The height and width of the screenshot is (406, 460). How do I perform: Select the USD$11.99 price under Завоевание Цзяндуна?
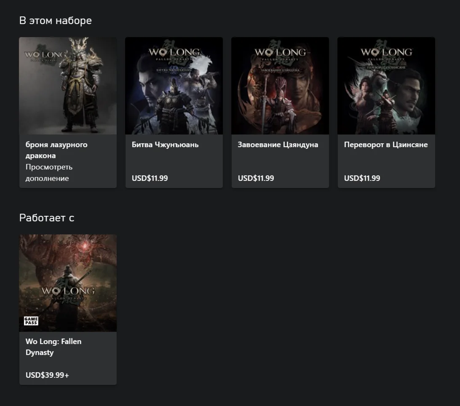pos(256,178)
